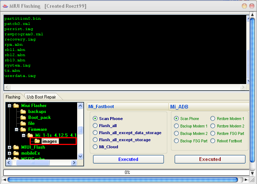Select the Reboot Fastboot option
The image size is (257, 184).
click(213, 141)
